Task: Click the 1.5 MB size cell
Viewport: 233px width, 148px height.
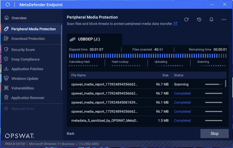Action: pyautogui.click(x=163, y=121)
